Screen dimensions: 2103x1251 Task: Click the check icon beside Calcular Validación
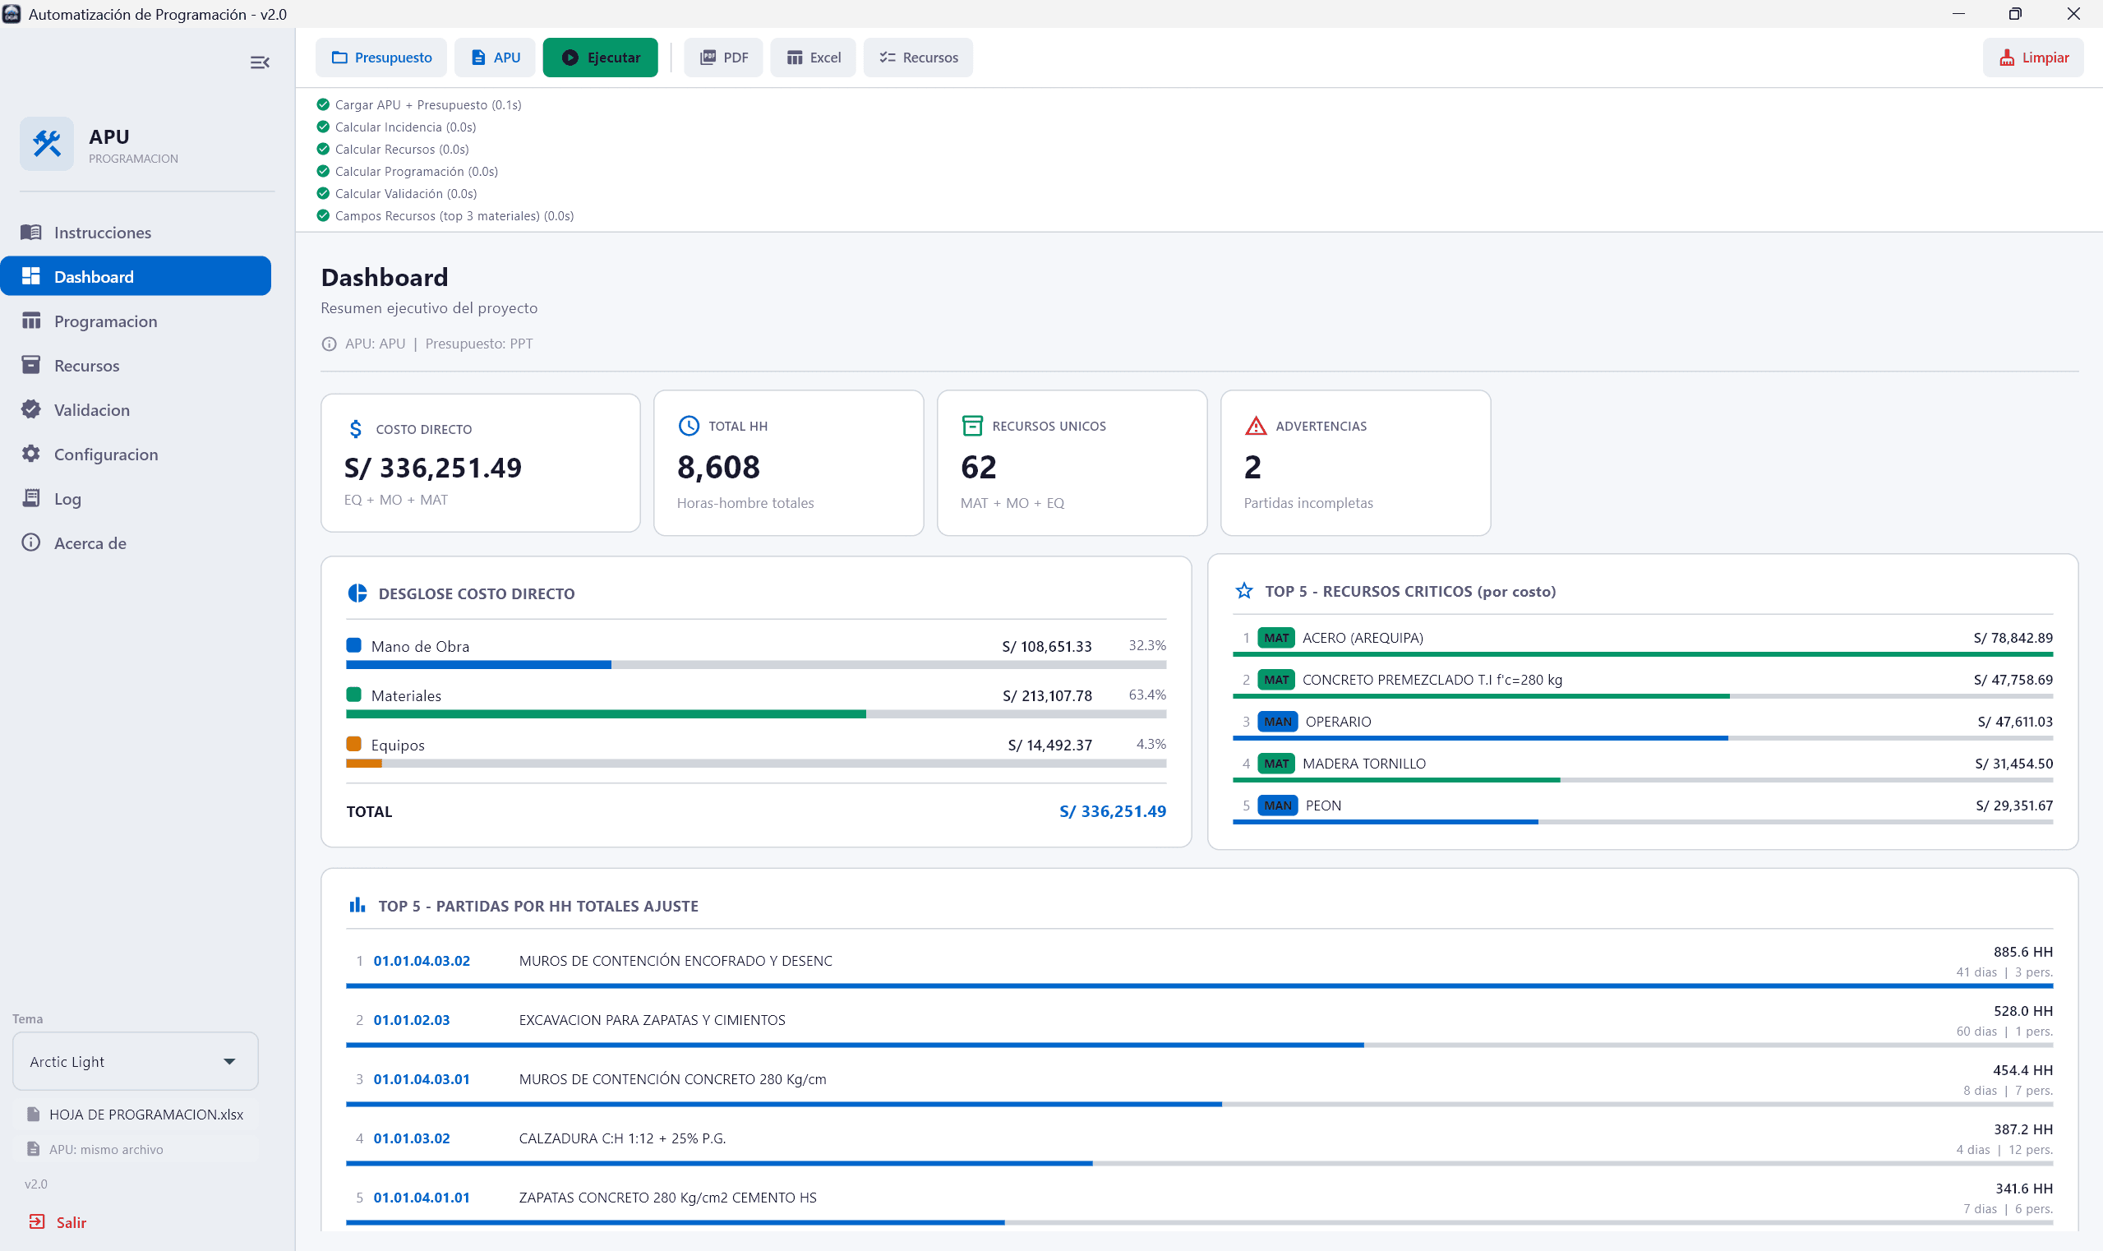pyautogui.click(x=323, y=192)
